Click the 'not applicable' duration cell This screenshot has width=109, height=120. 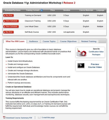tap(69, 32)
